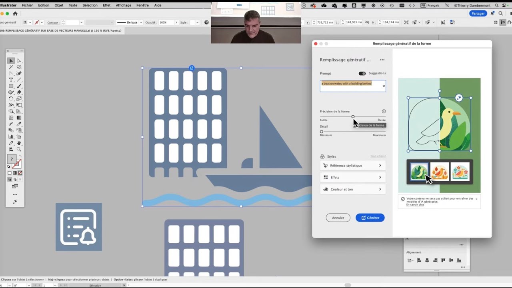Screen dimensions: 512x288
Task: Swap fill and stroke colors
Action: [x=20, y=156]
